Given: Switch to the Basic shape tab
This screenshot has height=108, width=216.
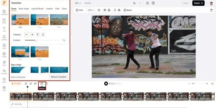Looking at the screenshot, I should pos(24,9).
